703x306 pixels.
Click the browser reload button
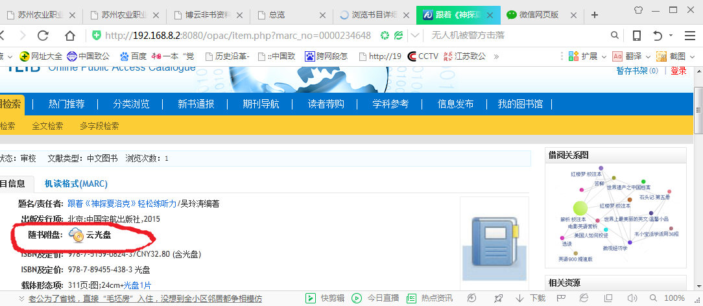click(x=43, y=36)
